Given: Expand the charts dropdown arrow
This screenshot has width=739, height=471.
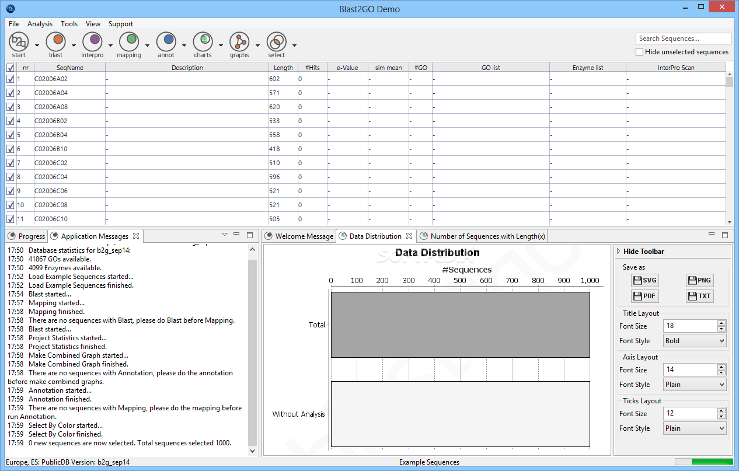Looking at the screenshot, I should click(x=221, y=45).
